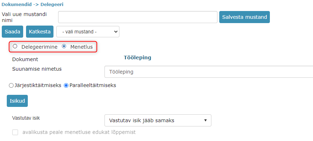Click the Dokumendid -> Delegeeri breadcrumb
This screenshot has width=313, height=141.
click(32, 4)
